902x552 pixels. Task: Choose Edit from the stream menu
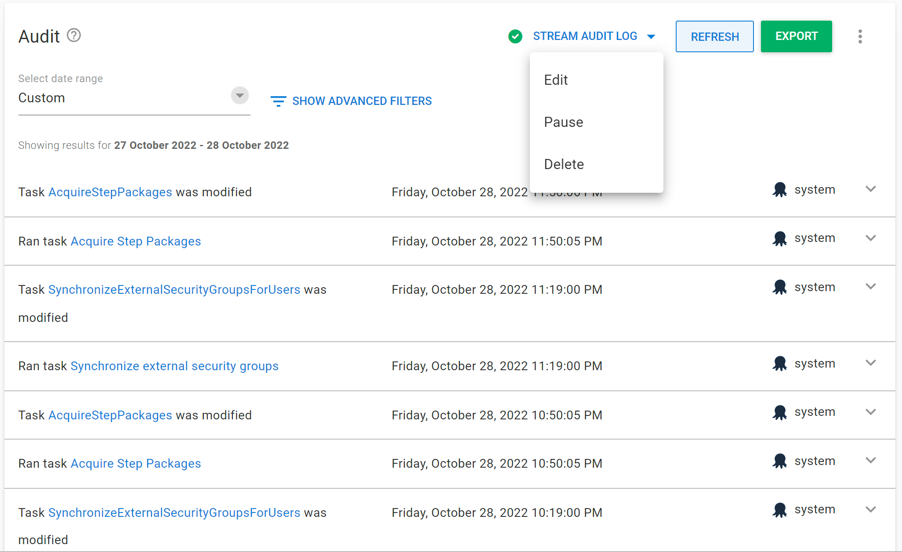click(596, 80)
